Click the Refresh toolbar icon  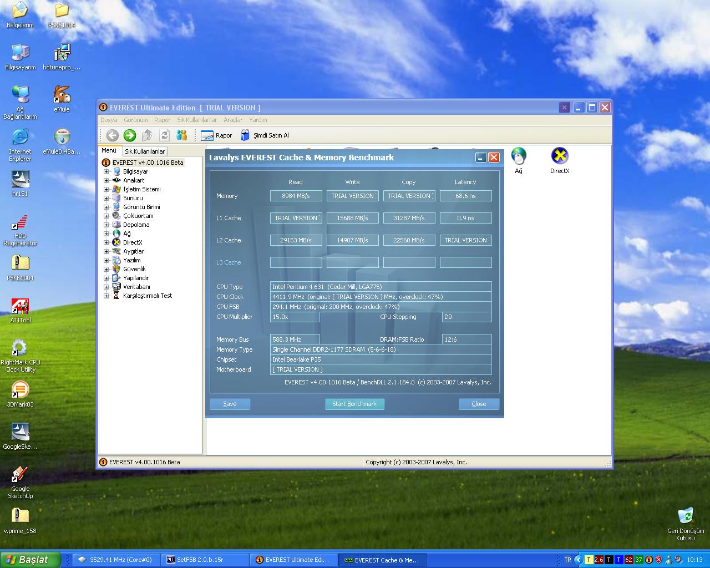click(x=164, y=135)
